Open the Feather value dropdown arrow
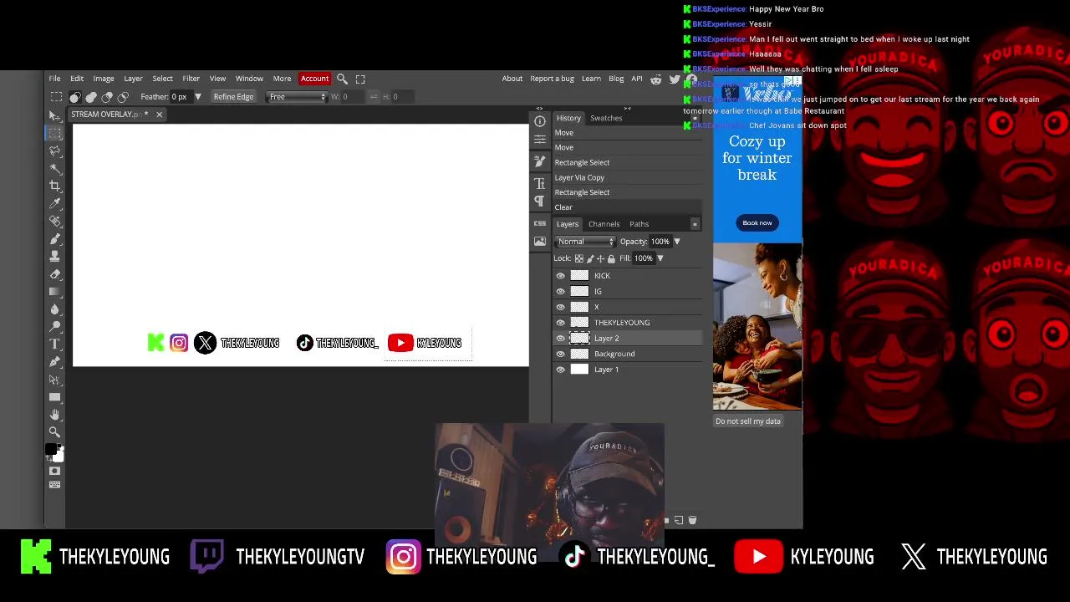This screenshot has height=602, width=1070. (198, 97)
